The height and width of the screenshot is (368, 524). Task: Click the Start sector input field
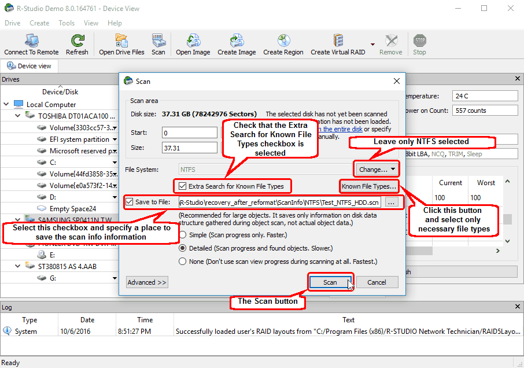click(x=190, y=133)
